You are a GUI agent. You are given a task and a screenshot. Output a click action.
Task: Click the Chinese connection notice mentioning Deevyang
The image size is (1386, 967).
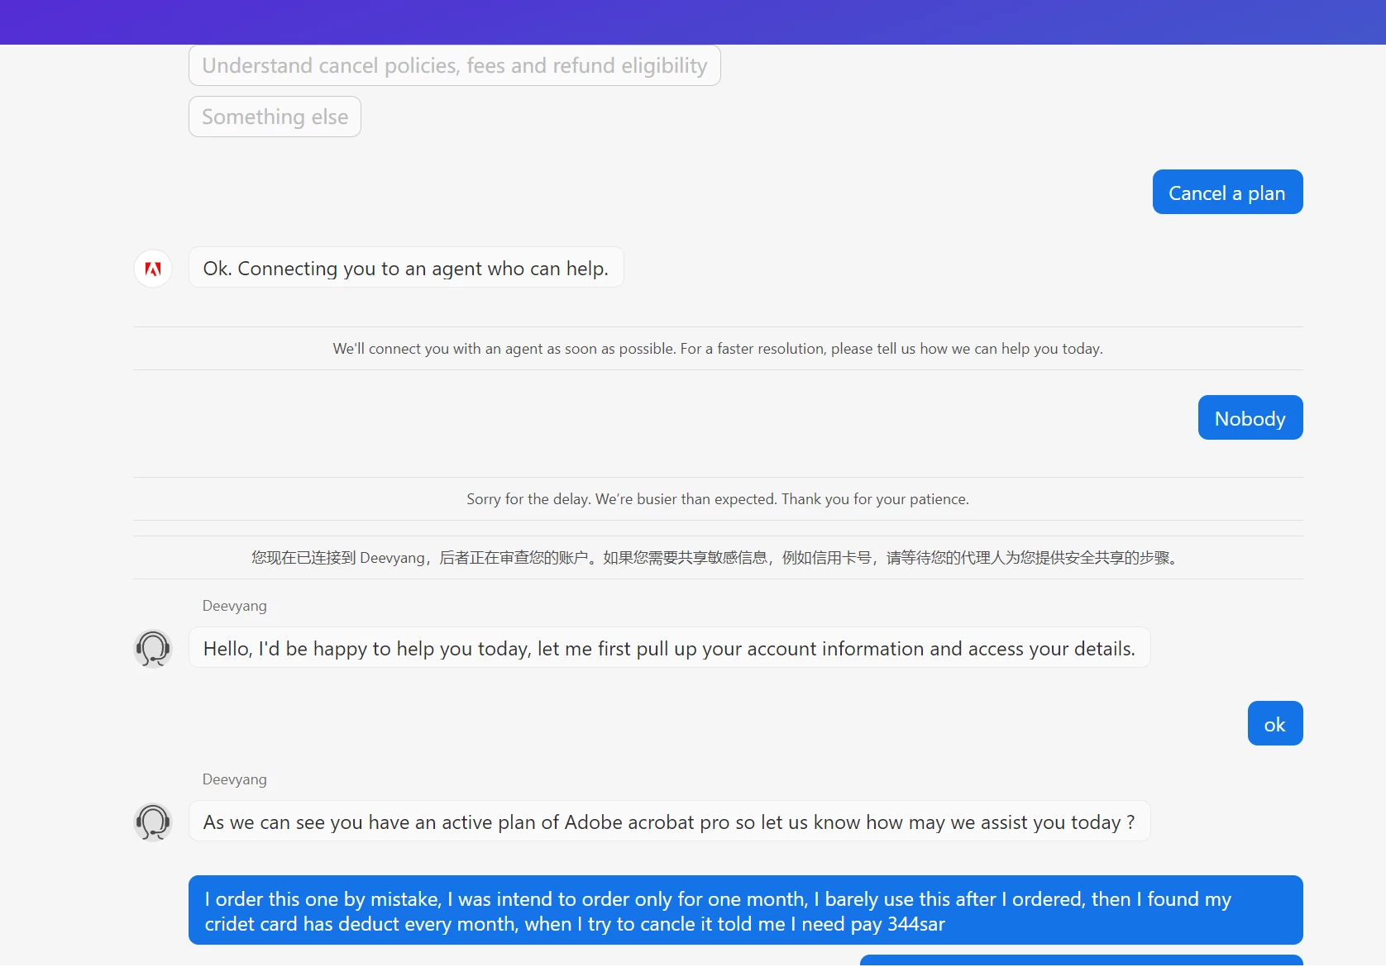coord(718,558)
